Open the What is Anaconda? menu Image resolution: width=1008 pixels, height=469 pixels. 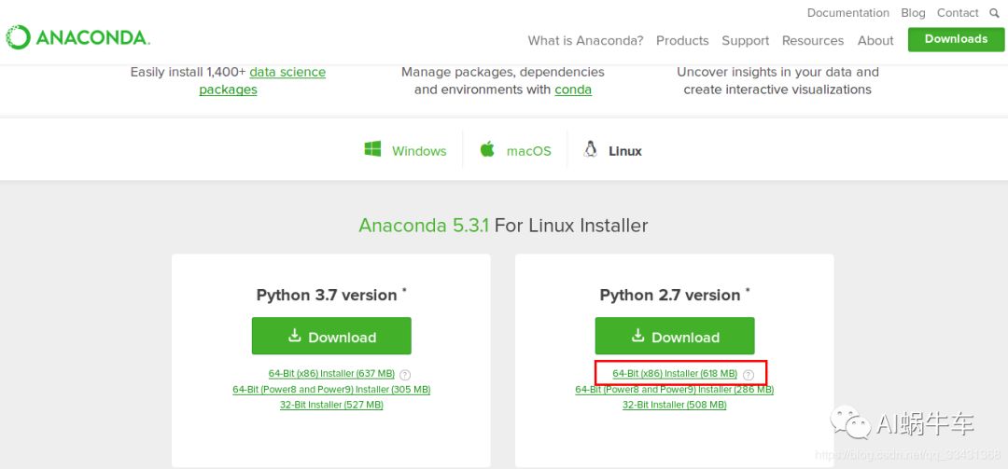click(x=585, y=40)
